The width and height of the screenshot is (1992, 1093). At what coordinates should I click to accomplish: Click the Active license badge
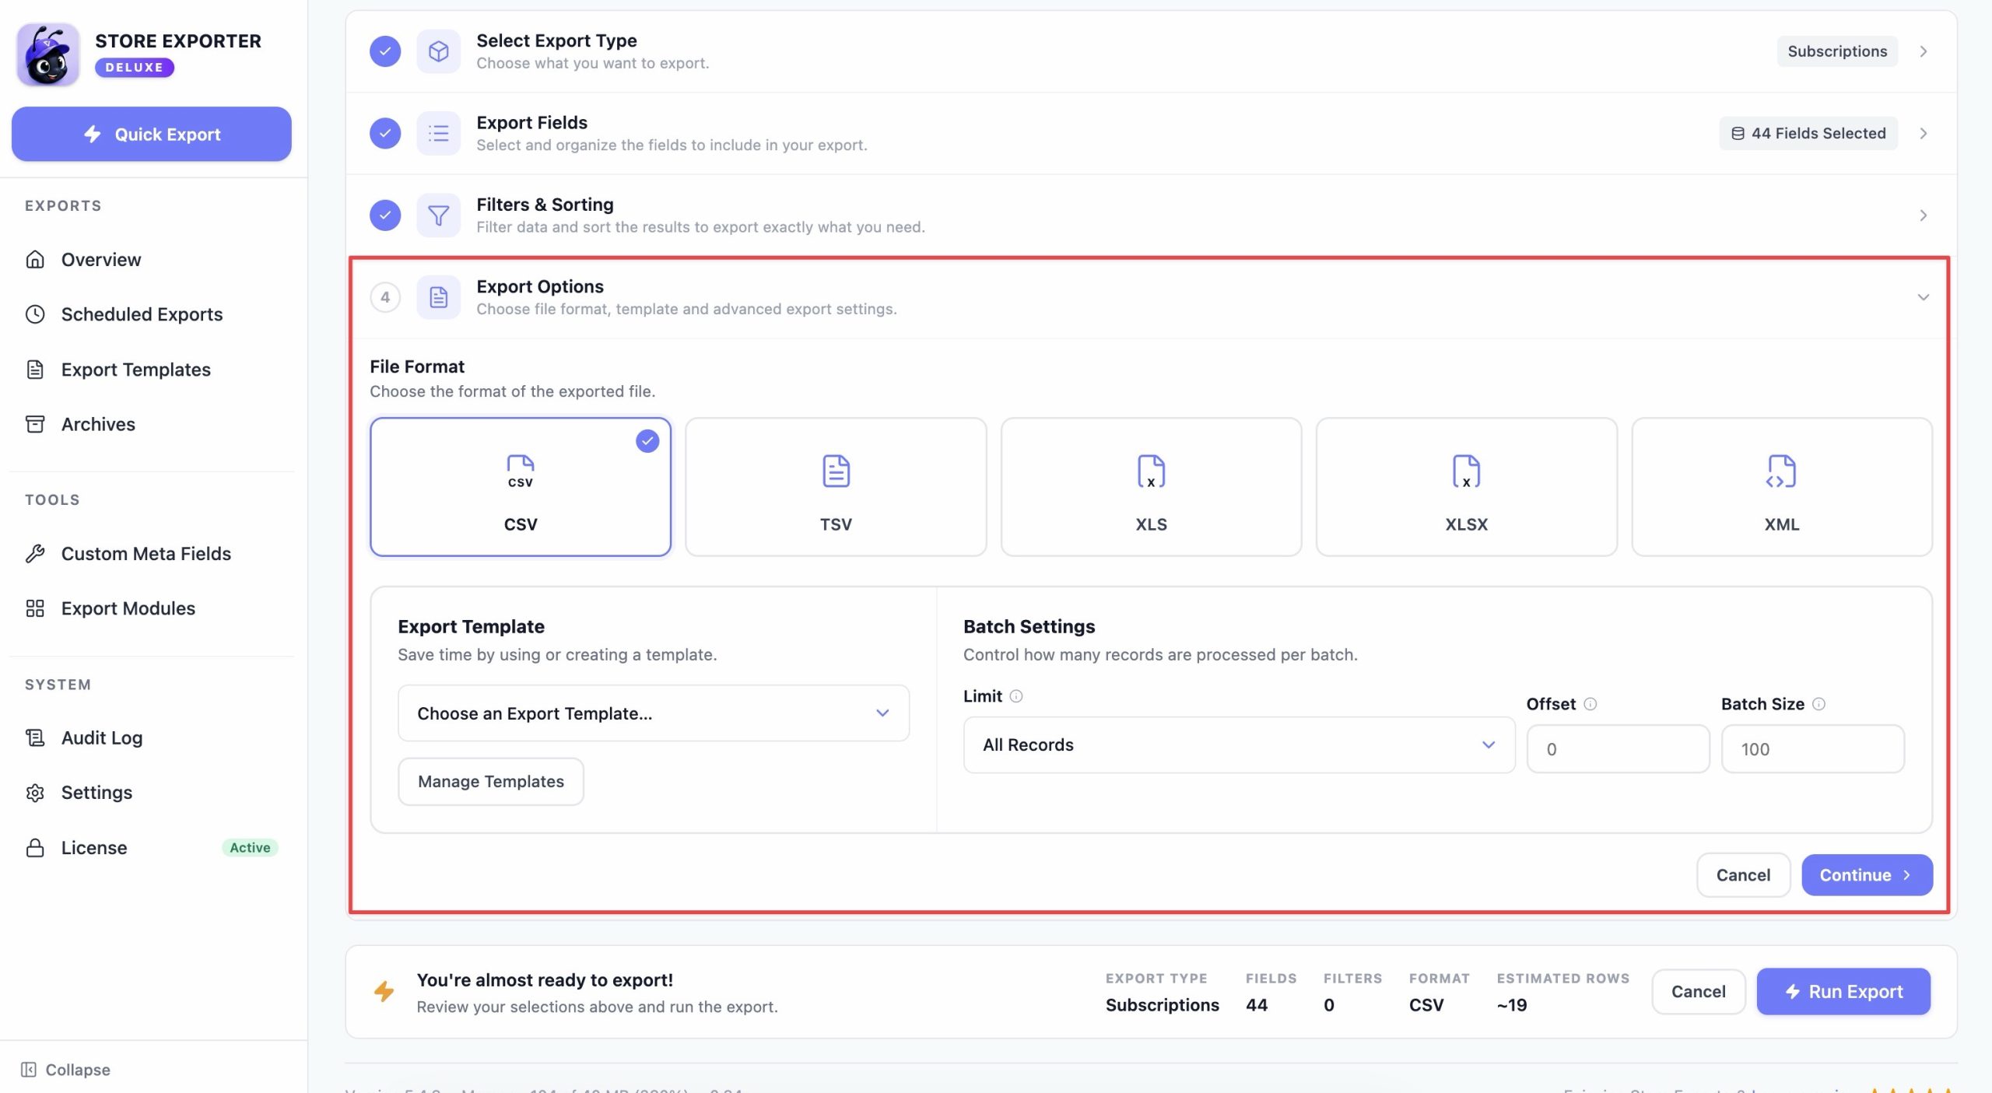250,847
